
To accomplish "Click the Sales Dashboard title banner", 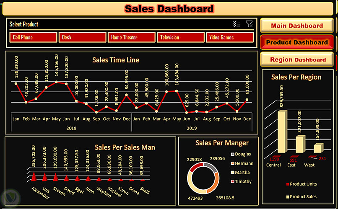I will coord(168,9).
